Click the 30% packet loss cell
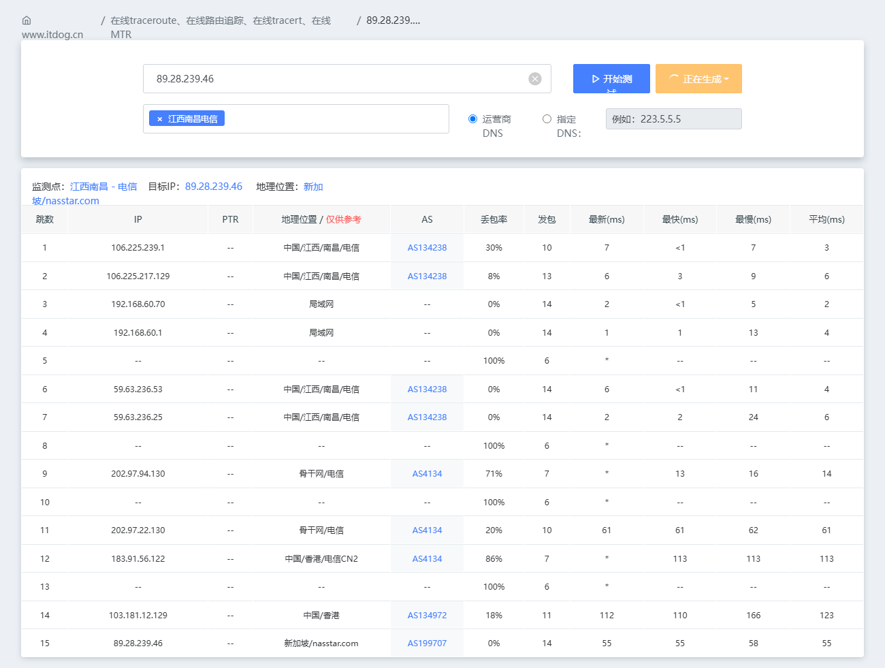 [494, 248]
